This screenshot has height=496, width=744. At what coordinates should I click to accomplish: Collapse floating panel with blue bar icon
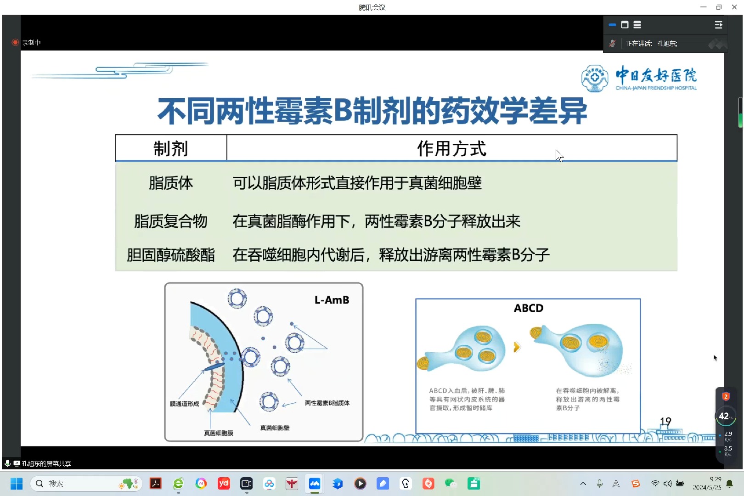[612, 25]
